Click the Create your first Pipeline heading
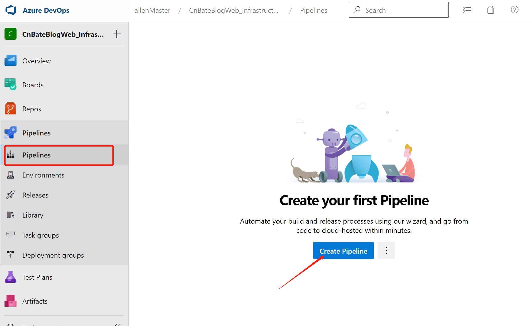This screenshot has width=532, height=326. [x=354, y=201]
